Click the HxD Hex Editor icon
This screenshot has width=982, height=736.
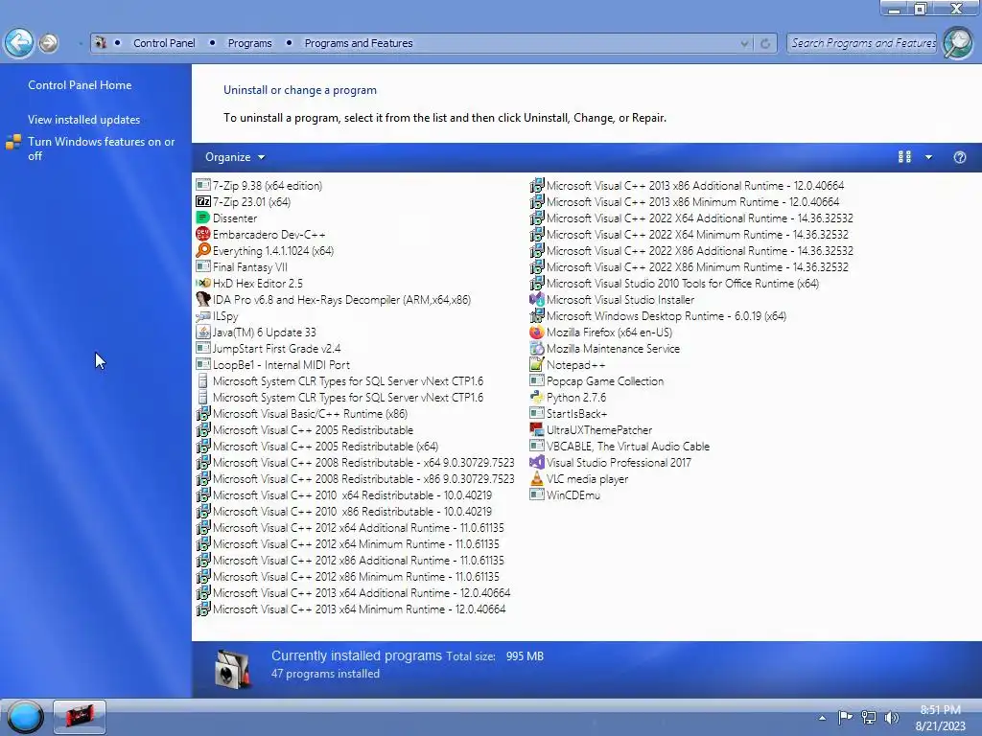[203, 283]
